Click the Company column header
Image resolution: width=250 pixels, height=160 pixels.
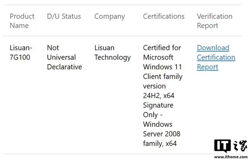coord(109,16)
